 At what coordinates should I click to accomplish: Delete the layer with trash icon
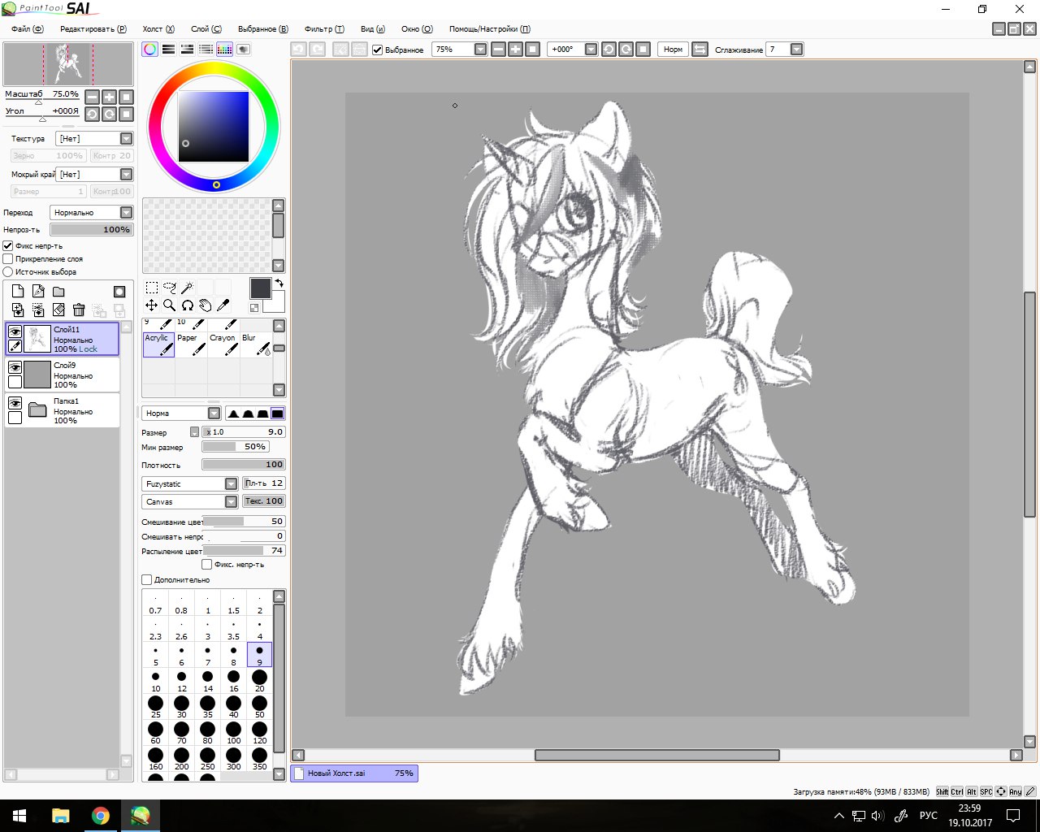pyautogui.click(x=79, y=310)
